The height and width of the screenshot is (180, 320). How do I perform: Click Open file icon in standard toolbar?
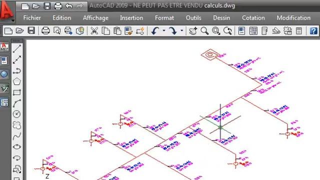click(x=20, y=31)
